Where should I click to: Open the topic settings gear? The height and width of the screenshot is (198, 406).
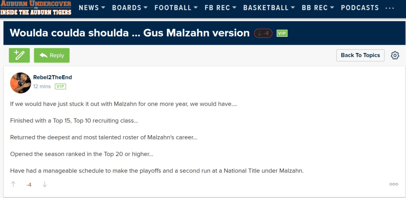pos(395,55)
